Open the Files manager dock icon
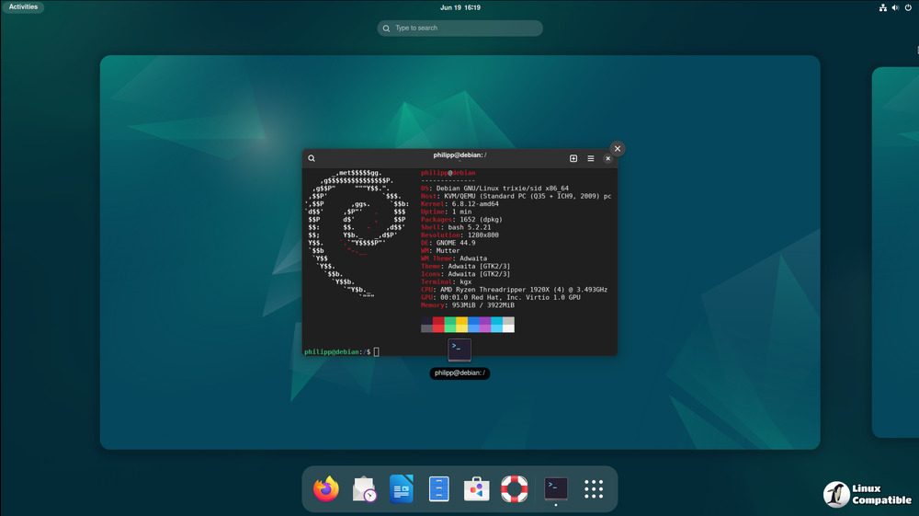This screenshot has height=516, width=919. pyautogui.click(x=439, y=489)
